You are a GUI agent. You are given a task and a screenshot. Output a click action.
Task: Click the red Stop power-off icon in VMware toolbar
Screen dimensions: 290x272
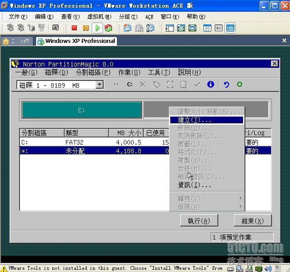[x=75, y=28]
